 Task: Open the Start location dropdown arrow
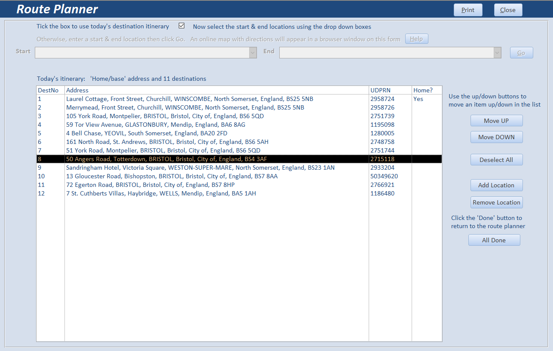253,52
